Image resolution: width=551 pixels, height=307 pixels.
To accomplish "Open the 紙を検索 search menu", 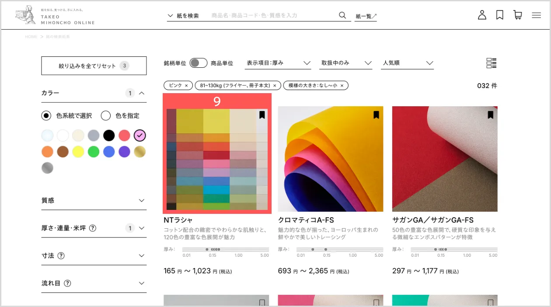I will [x=183, y=16].
